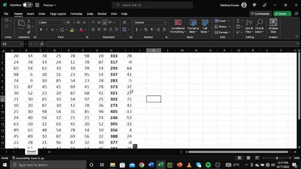Switch to the Draw tab
301x169 pixels.
click(x=42, y=14)
